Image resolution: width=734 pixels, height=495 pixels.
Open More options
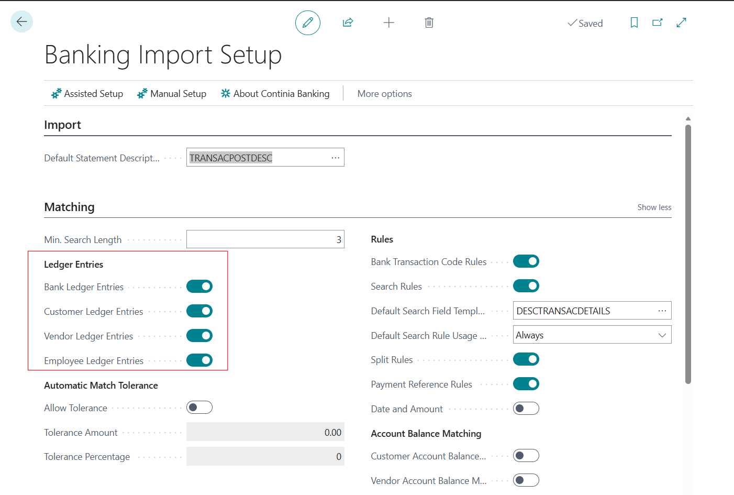click(384, 93)
